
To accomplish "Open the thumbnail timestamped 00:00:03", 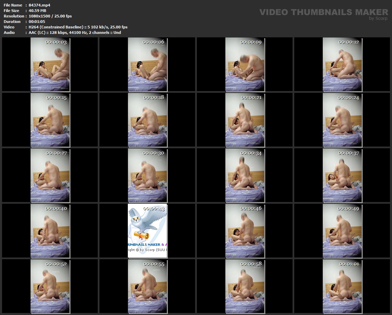I will click(x=50, y=64).
